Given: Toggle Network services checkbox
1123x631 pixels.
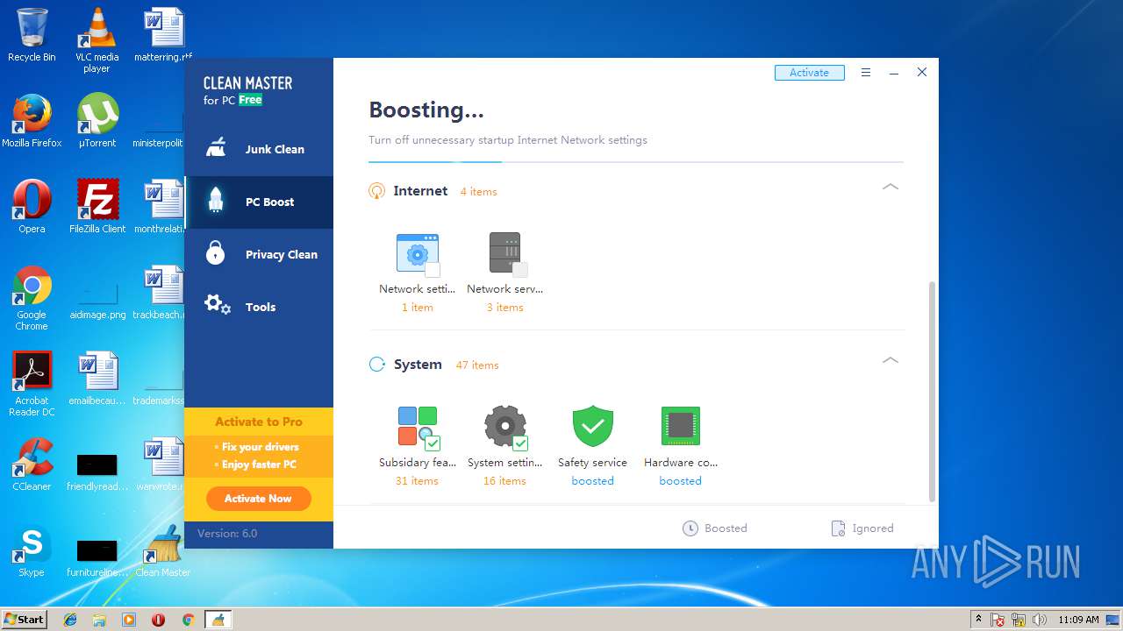Looking at the screenshot, I should click(x=519, y=270).
